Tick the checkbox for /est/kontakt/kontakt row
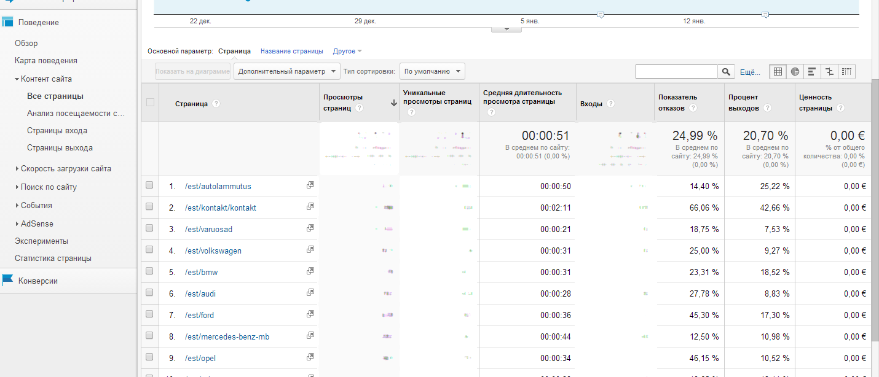The width and height of the screenshot is (879, 377). (149, 207)
